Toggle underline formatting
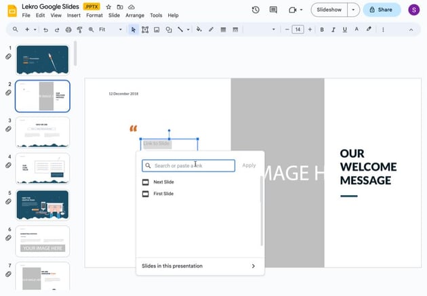This screenshot has width=427, height=296. 345,30
